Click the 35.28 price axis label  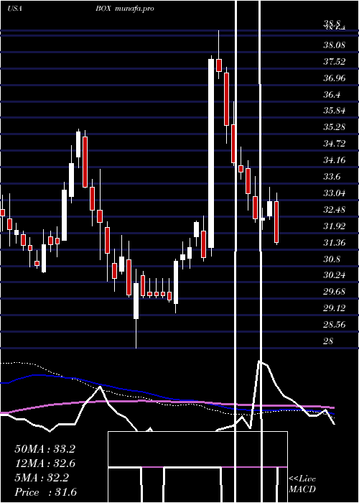(335, 127)
